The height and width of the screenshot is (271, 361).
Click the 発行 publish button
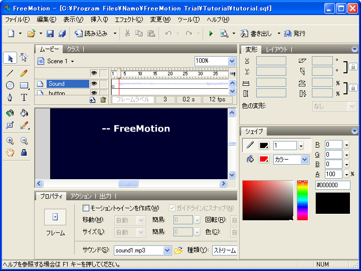[294, 34]
